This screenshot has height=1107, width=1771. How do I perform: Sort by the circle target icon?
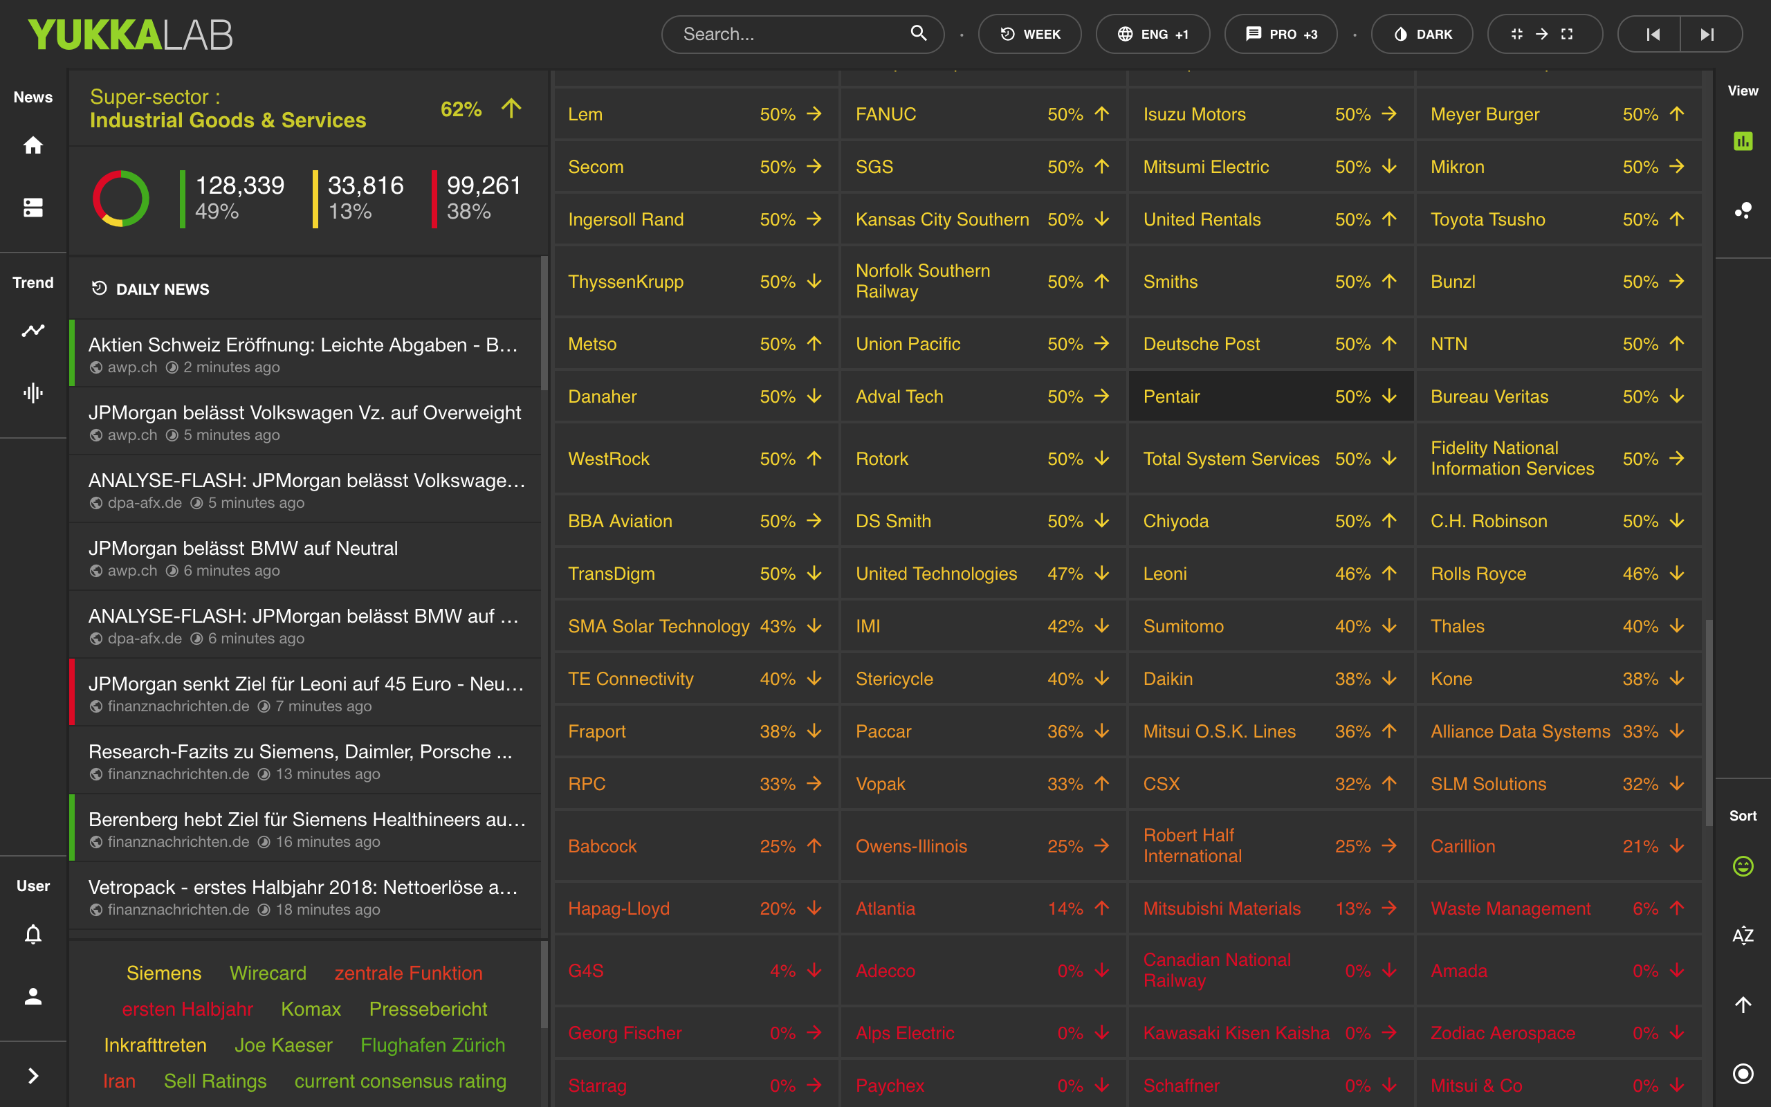pos(1743,1073)
